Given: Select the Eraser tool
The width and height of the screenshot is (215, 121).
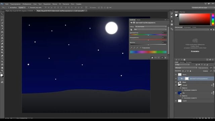Looking at the screenshot, I should pos(2,44).
